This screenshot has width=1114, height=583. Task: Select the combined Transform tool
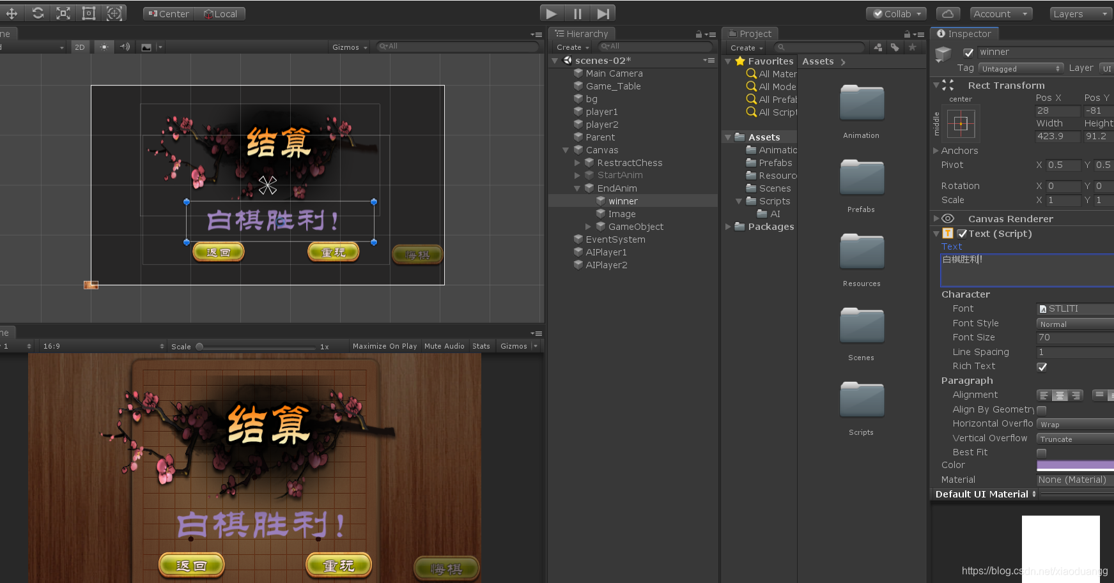(x=114, y=13)
